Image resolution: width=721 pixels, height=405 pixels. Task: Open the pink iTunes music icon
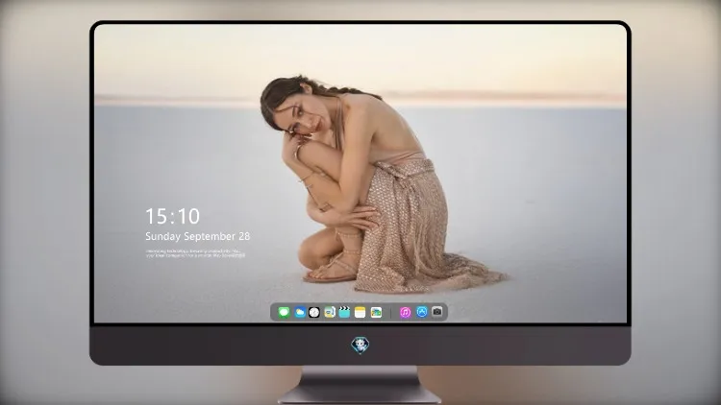405,313
